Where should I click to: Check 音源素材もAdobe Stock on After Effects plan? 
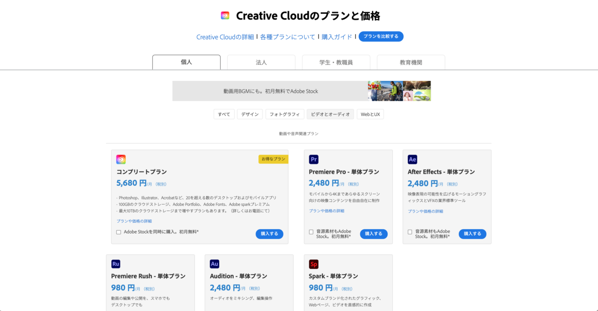tap(409, 231)
